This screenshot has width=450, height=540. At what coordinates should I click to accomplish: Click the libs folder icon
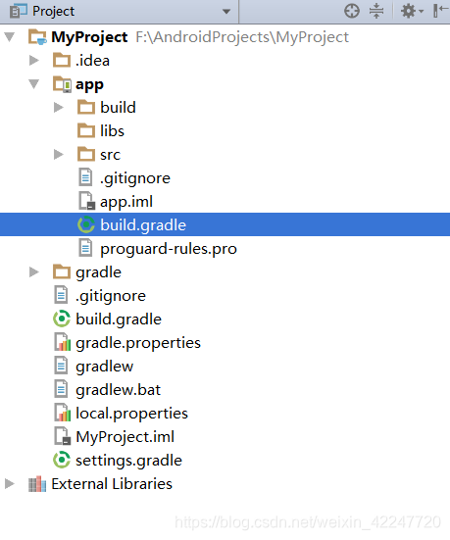point(86,131)
